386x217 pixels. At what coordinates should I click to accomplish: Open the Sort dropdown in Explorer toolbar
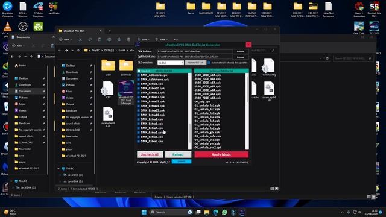coord(143,39)
